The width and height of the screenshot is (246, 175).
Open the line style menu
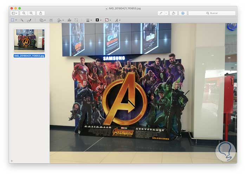[x=88, y=20]
